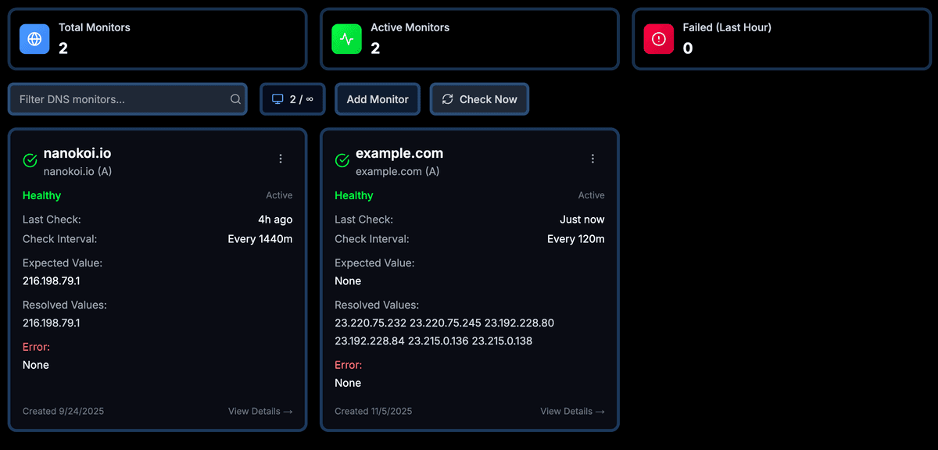Open View Details for example.com

click(x=572, y=411)
